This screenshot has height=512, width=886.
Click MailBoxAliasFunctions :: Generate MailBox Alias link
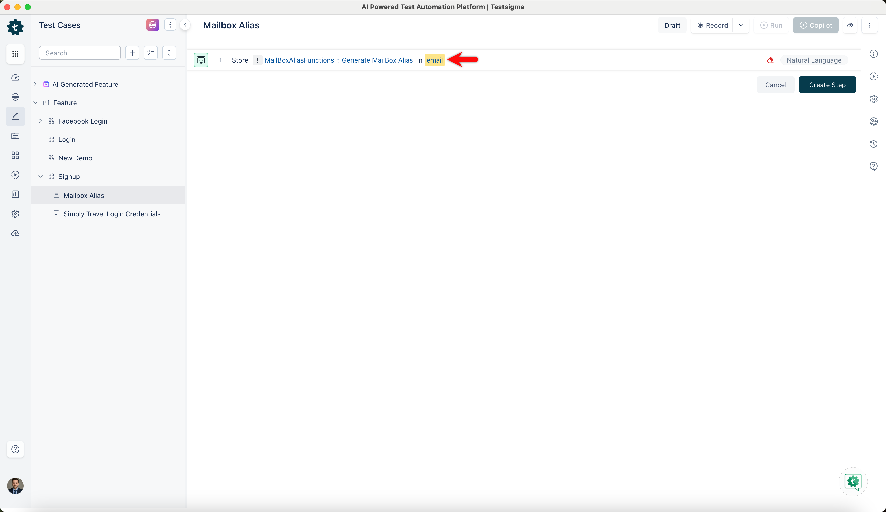(339, 60)
